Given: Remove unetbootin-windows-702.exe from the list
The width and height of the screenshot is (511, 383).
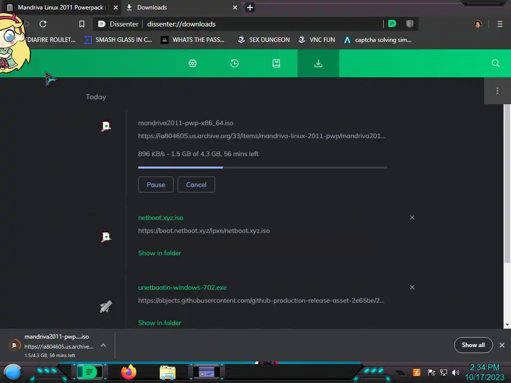Looking at the screenshot, I should [x=412, y=287].
